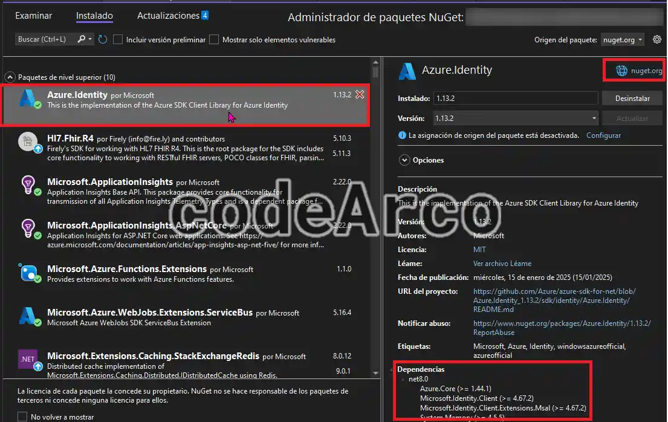Collapse Paquetes de nivel superior group

click(10, 77)
